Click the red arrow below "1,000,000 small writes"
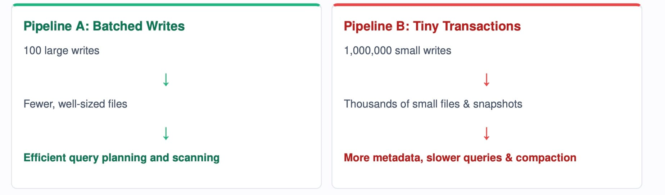The width and height of the screenshot is (665, 195). pos(487,80)
